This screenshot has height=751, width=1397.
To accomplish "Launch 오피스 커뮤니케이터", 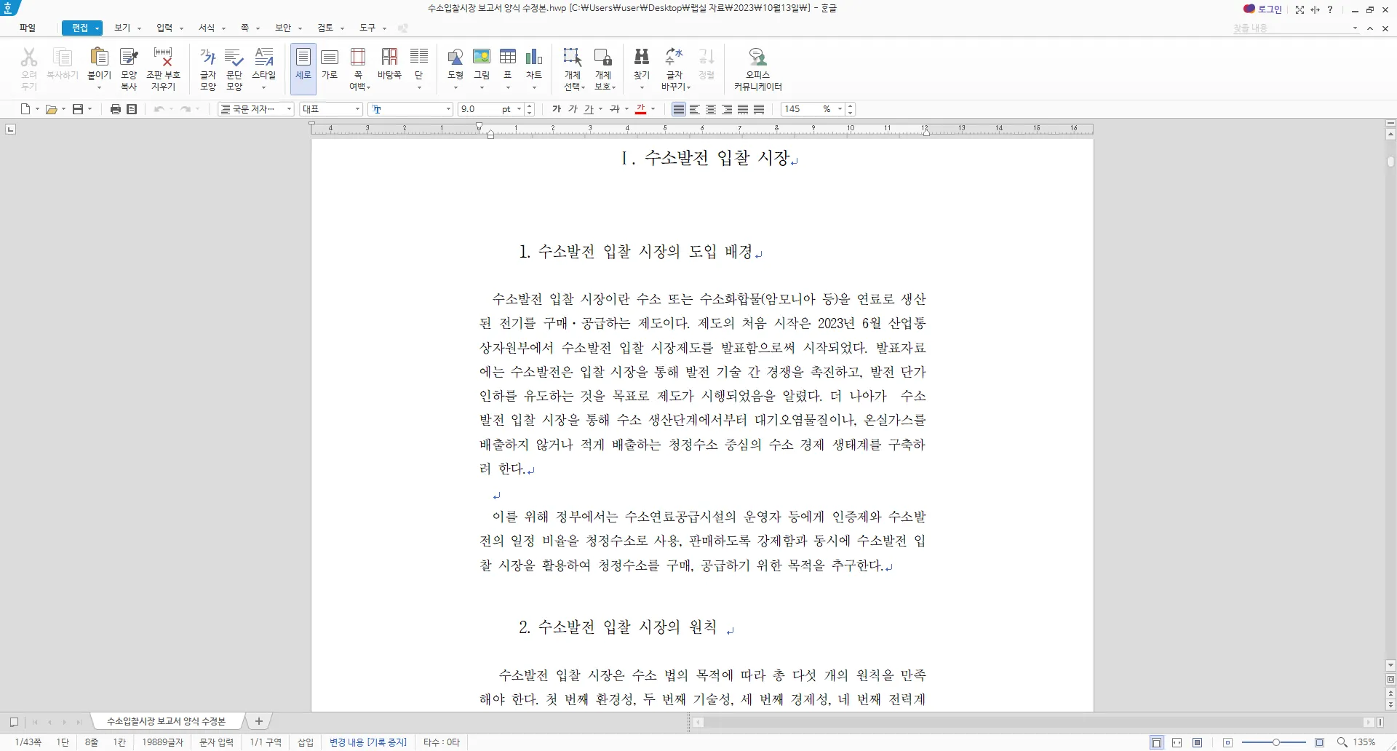I will click(757, 69).
